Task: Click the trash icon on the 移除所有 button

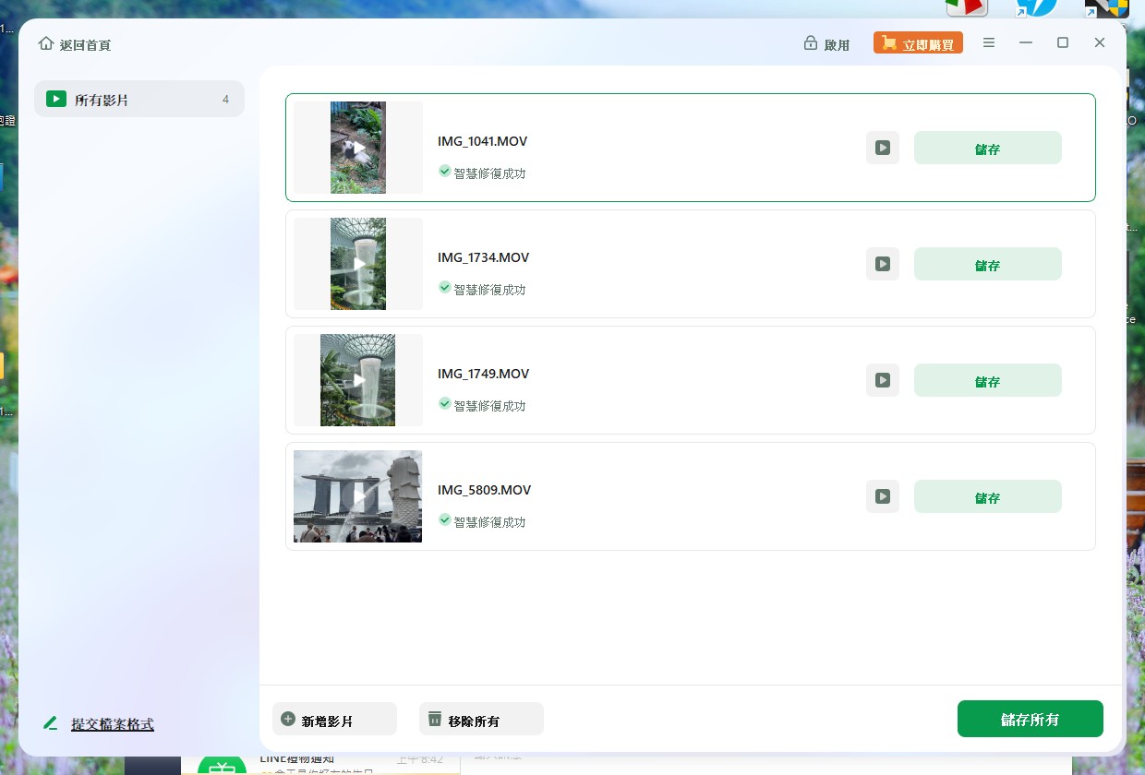Action: point(435,719)
